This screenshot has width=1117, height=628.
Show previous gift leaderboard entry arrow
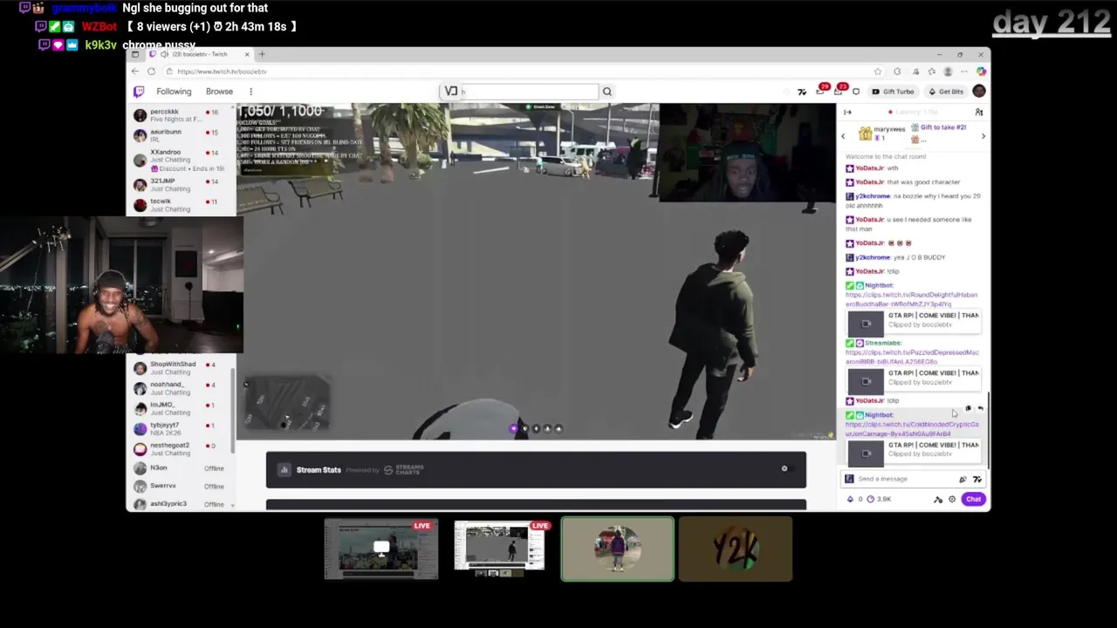tap(843, 136)
